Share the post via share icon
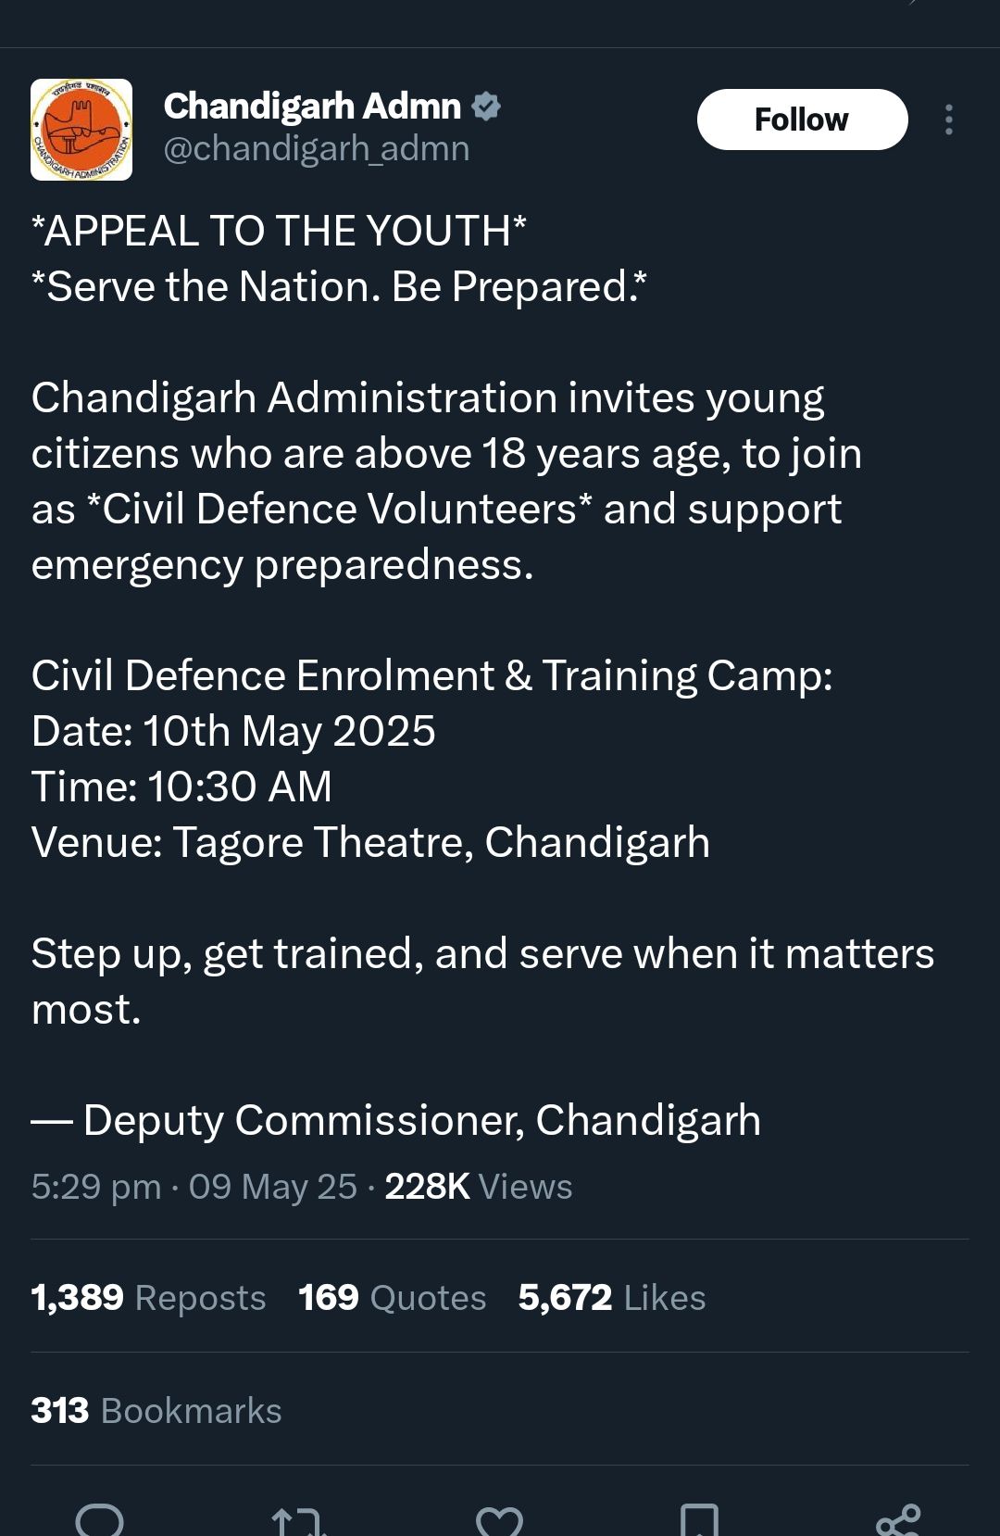The width and height of the screenshot is (1000, 1536). (x=898, y=1519)
